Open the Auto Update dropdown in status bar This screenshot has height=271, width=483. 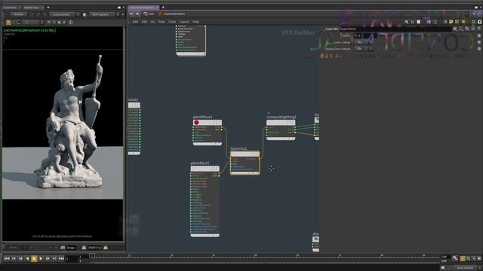click(x=467, y=268)
